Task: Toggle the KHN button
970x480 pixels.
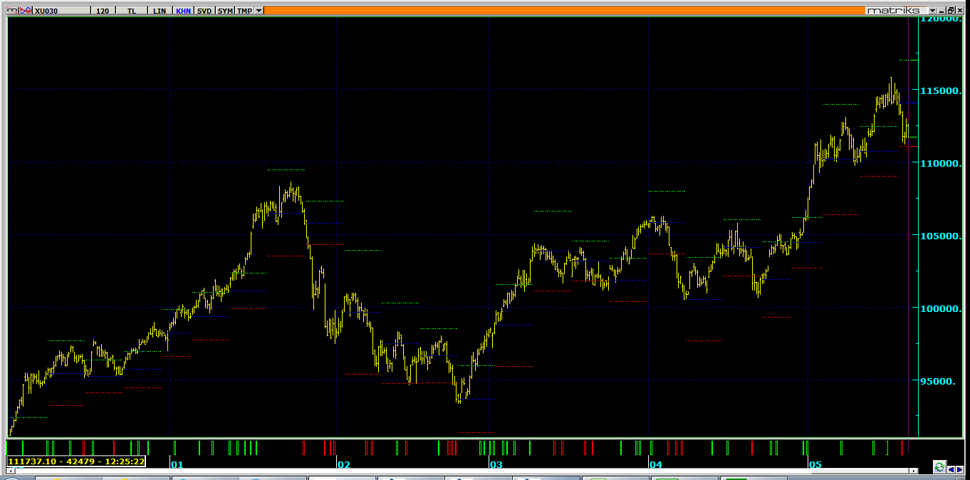Action: tap(183, 11)
